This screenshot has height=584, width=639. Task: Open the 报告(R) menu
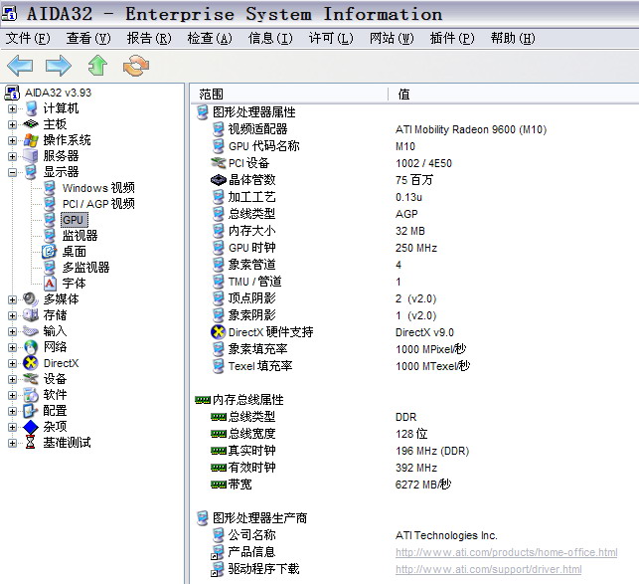coord(147,39)
